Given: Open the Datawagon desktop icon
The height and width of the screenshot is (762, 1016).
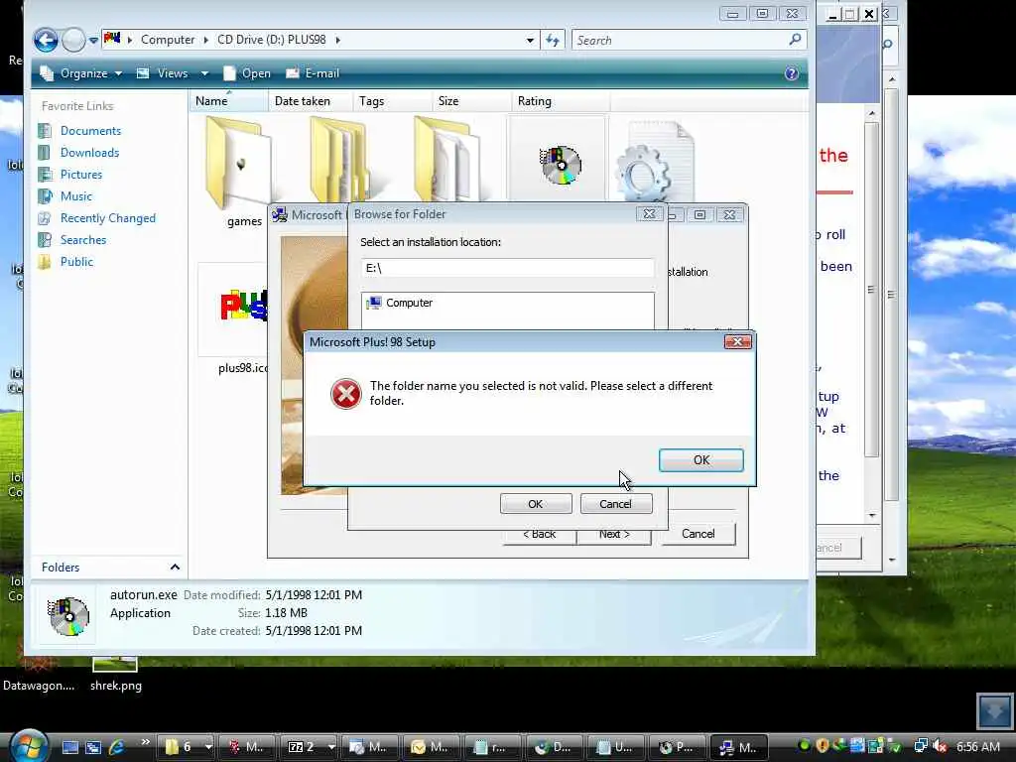Looking at the screenshot, I should (39, 674).
